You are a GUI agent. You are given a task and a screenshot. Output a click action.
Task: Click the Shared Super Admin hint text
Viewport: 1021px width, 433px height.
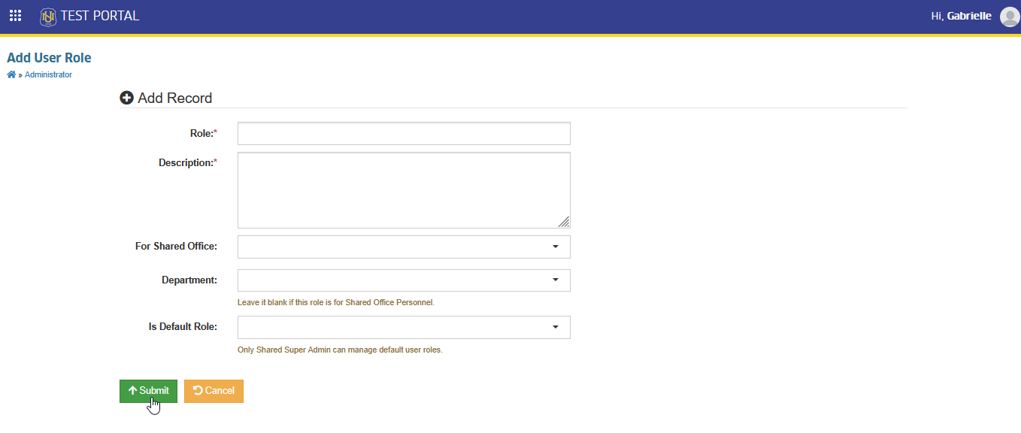pyautogui.click(x=340, y=350)
